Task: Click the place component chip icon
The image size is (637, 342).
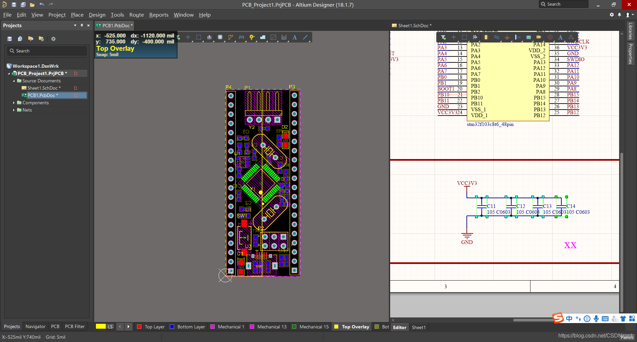Action: pyautogui.click(x=220, y=37)
